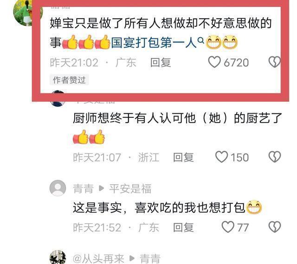This screenshot has width=297, height=264.
Task: Open @从头再来 username profile
Action: point(98,259)
